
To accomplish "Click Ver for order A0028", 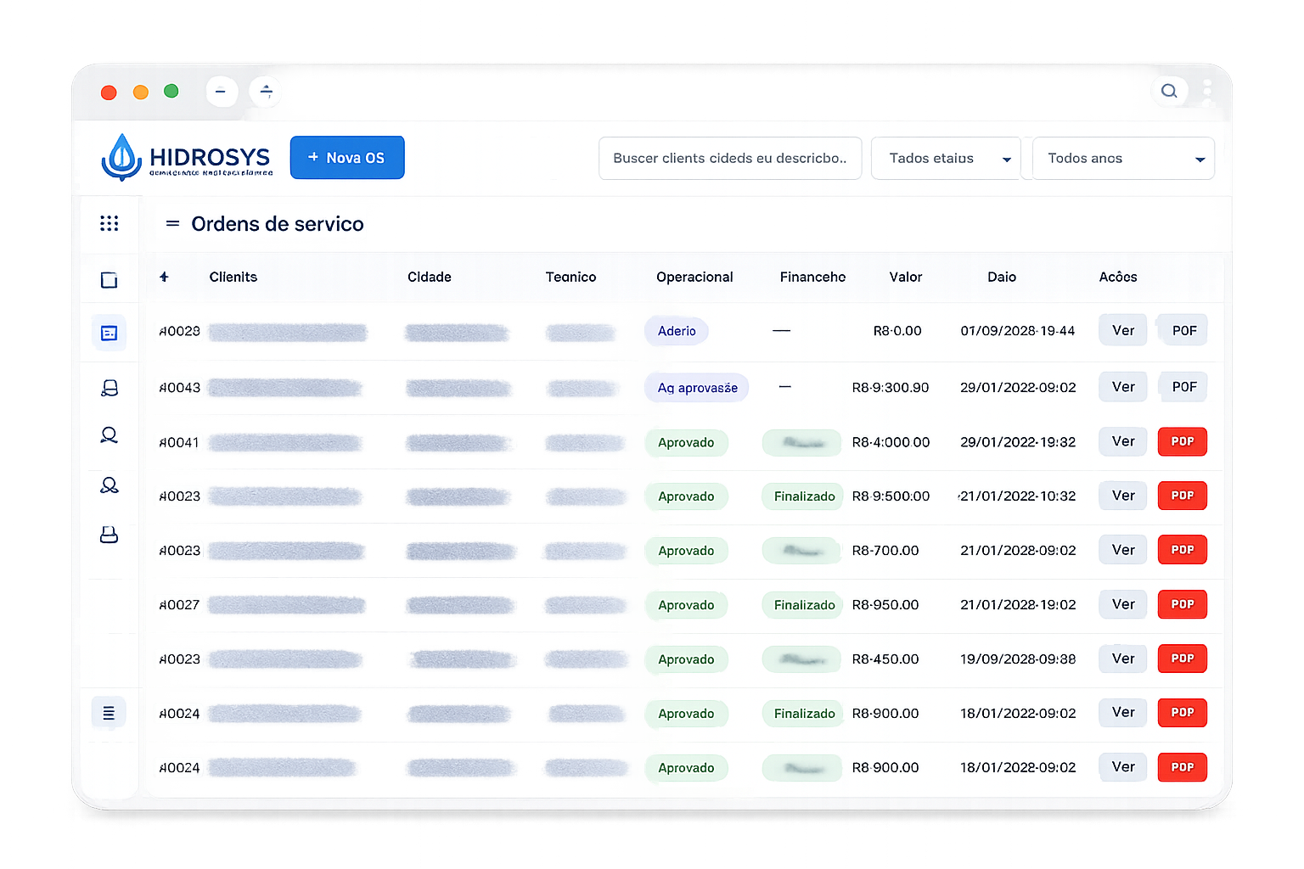I will tap(1122, 330).
